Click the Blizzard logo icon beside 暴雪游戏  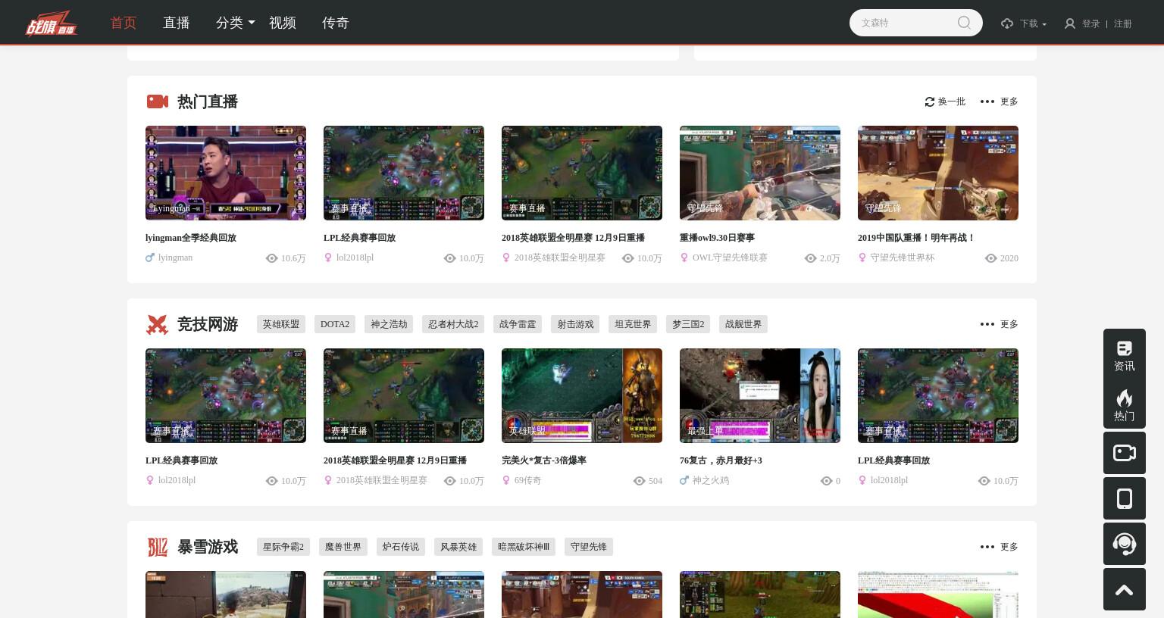(x=157, y=547)
